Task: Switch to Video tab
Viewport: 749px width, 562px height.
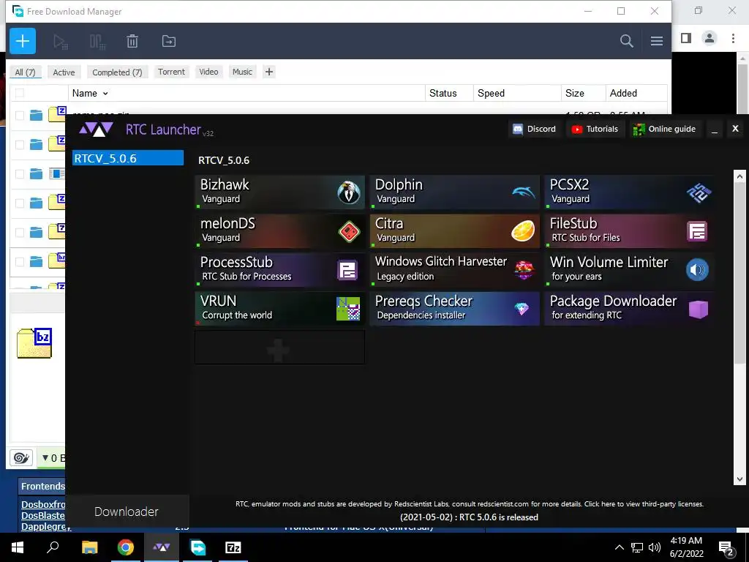Action: point(208,72)
